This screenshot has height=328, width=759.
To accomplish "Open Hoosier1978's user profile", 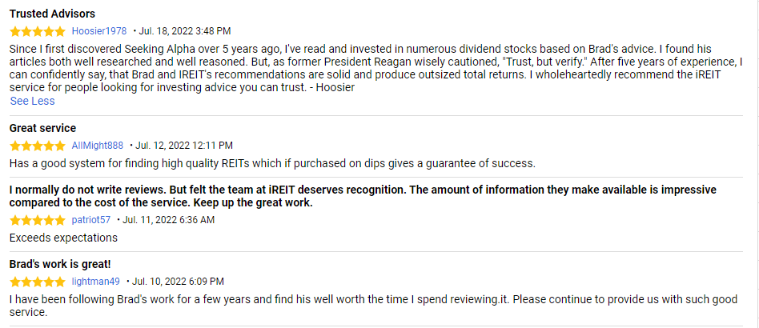I will coord(99,31).
